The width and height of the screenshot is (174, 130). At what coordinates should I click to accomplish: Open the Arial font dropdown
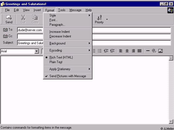pos(37,51)
